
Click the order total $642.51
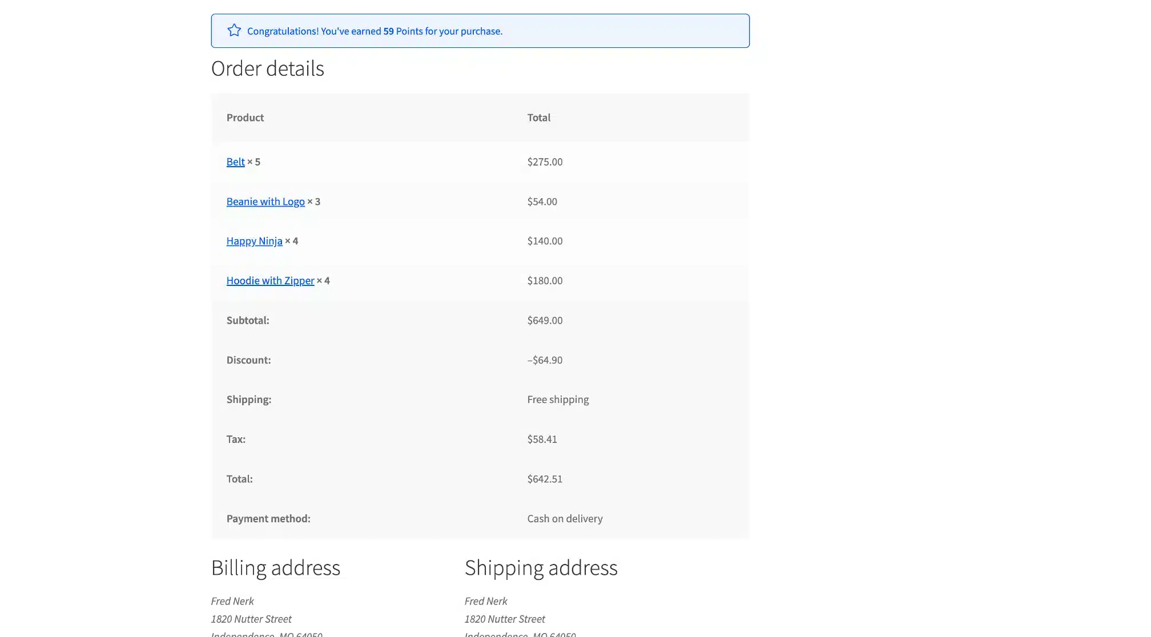coord(545,479)
